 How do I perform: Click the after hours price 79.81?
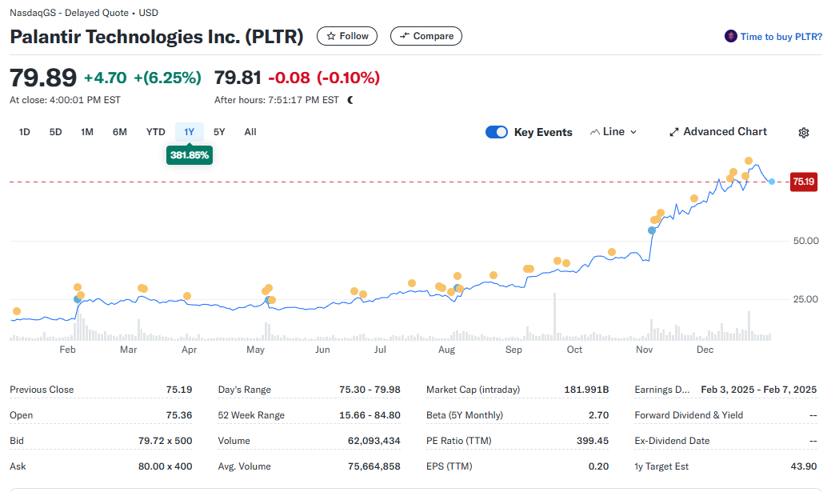pyautogui.click(x=238, y=78)
